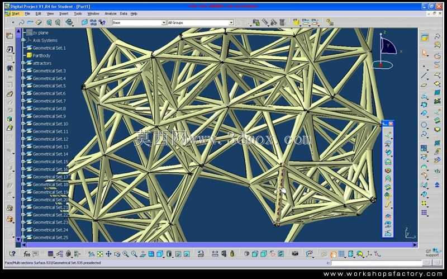This screenshot has width=447, height=279.
Task: Pick the Line creation tool
Action: 425,75
